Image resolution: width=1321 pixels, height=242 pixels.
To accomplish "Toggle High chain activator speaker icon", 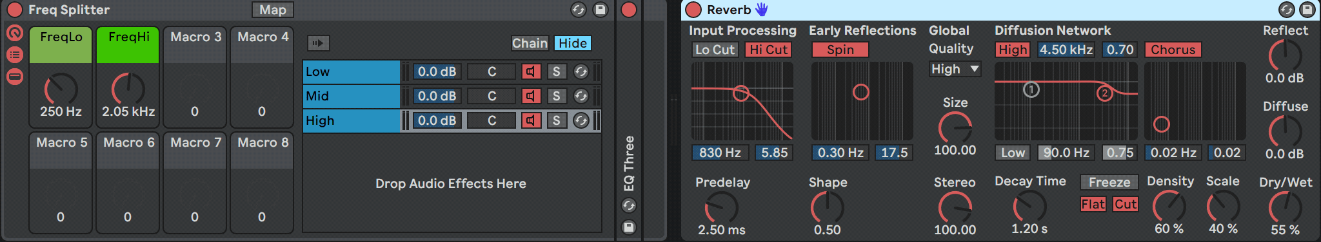I will [x=531, y=120].
